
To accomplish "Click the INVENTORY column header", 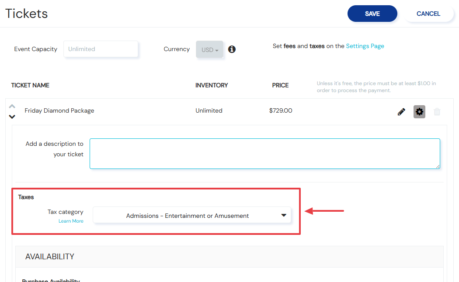I will (211, 85).
